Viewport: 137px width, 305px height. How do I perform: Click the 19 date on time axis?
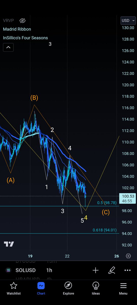point(30,256)
